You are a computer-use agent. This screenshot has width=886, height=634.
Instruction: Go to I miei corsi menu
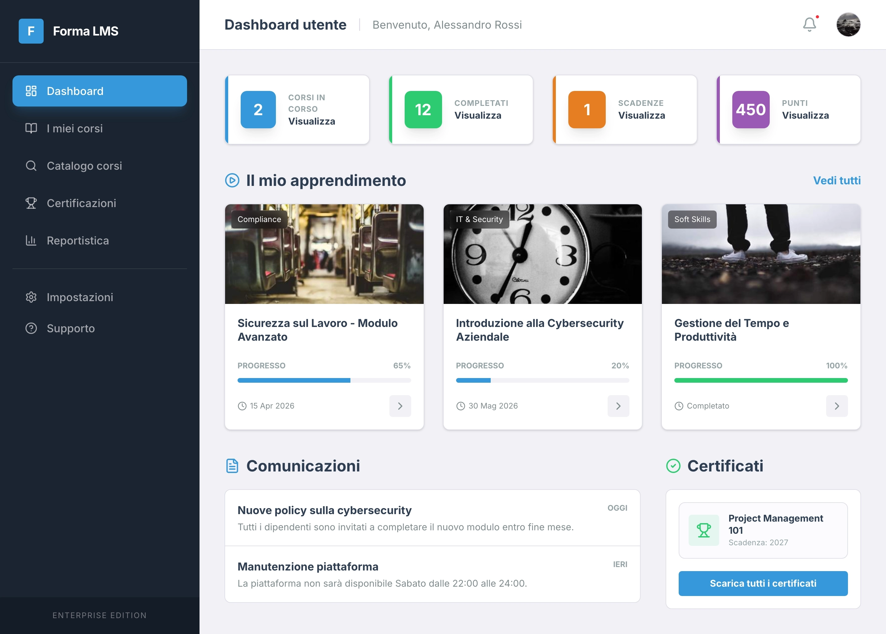pyautogui.click(x=74, y=128)
